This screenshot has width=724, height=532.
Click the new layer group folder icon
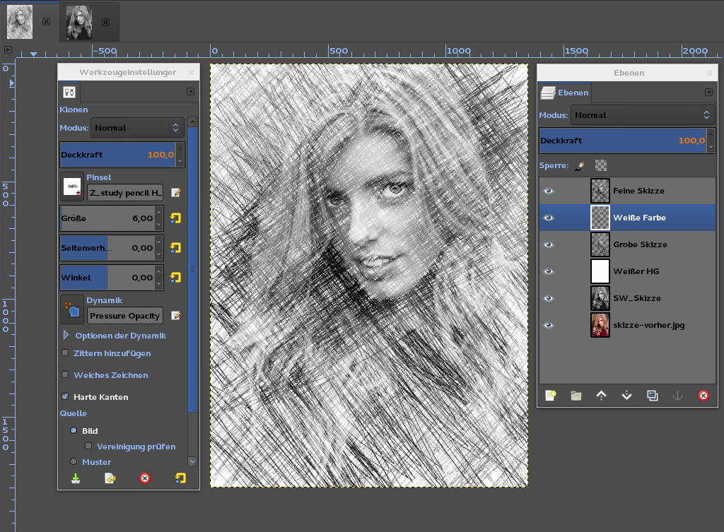pos(576,396)
